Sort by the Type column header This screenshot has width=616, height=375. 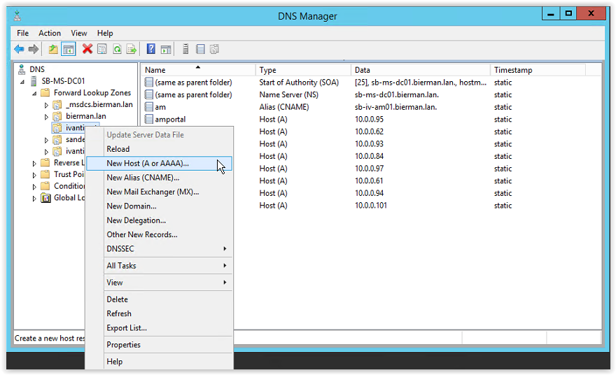pyautogui.click(x=303, y=70)
